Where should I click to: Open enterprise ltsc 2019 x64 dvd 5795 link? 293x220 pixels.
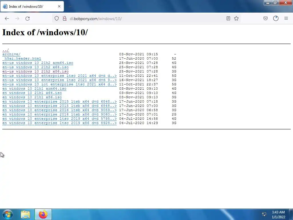coord(60,119)
